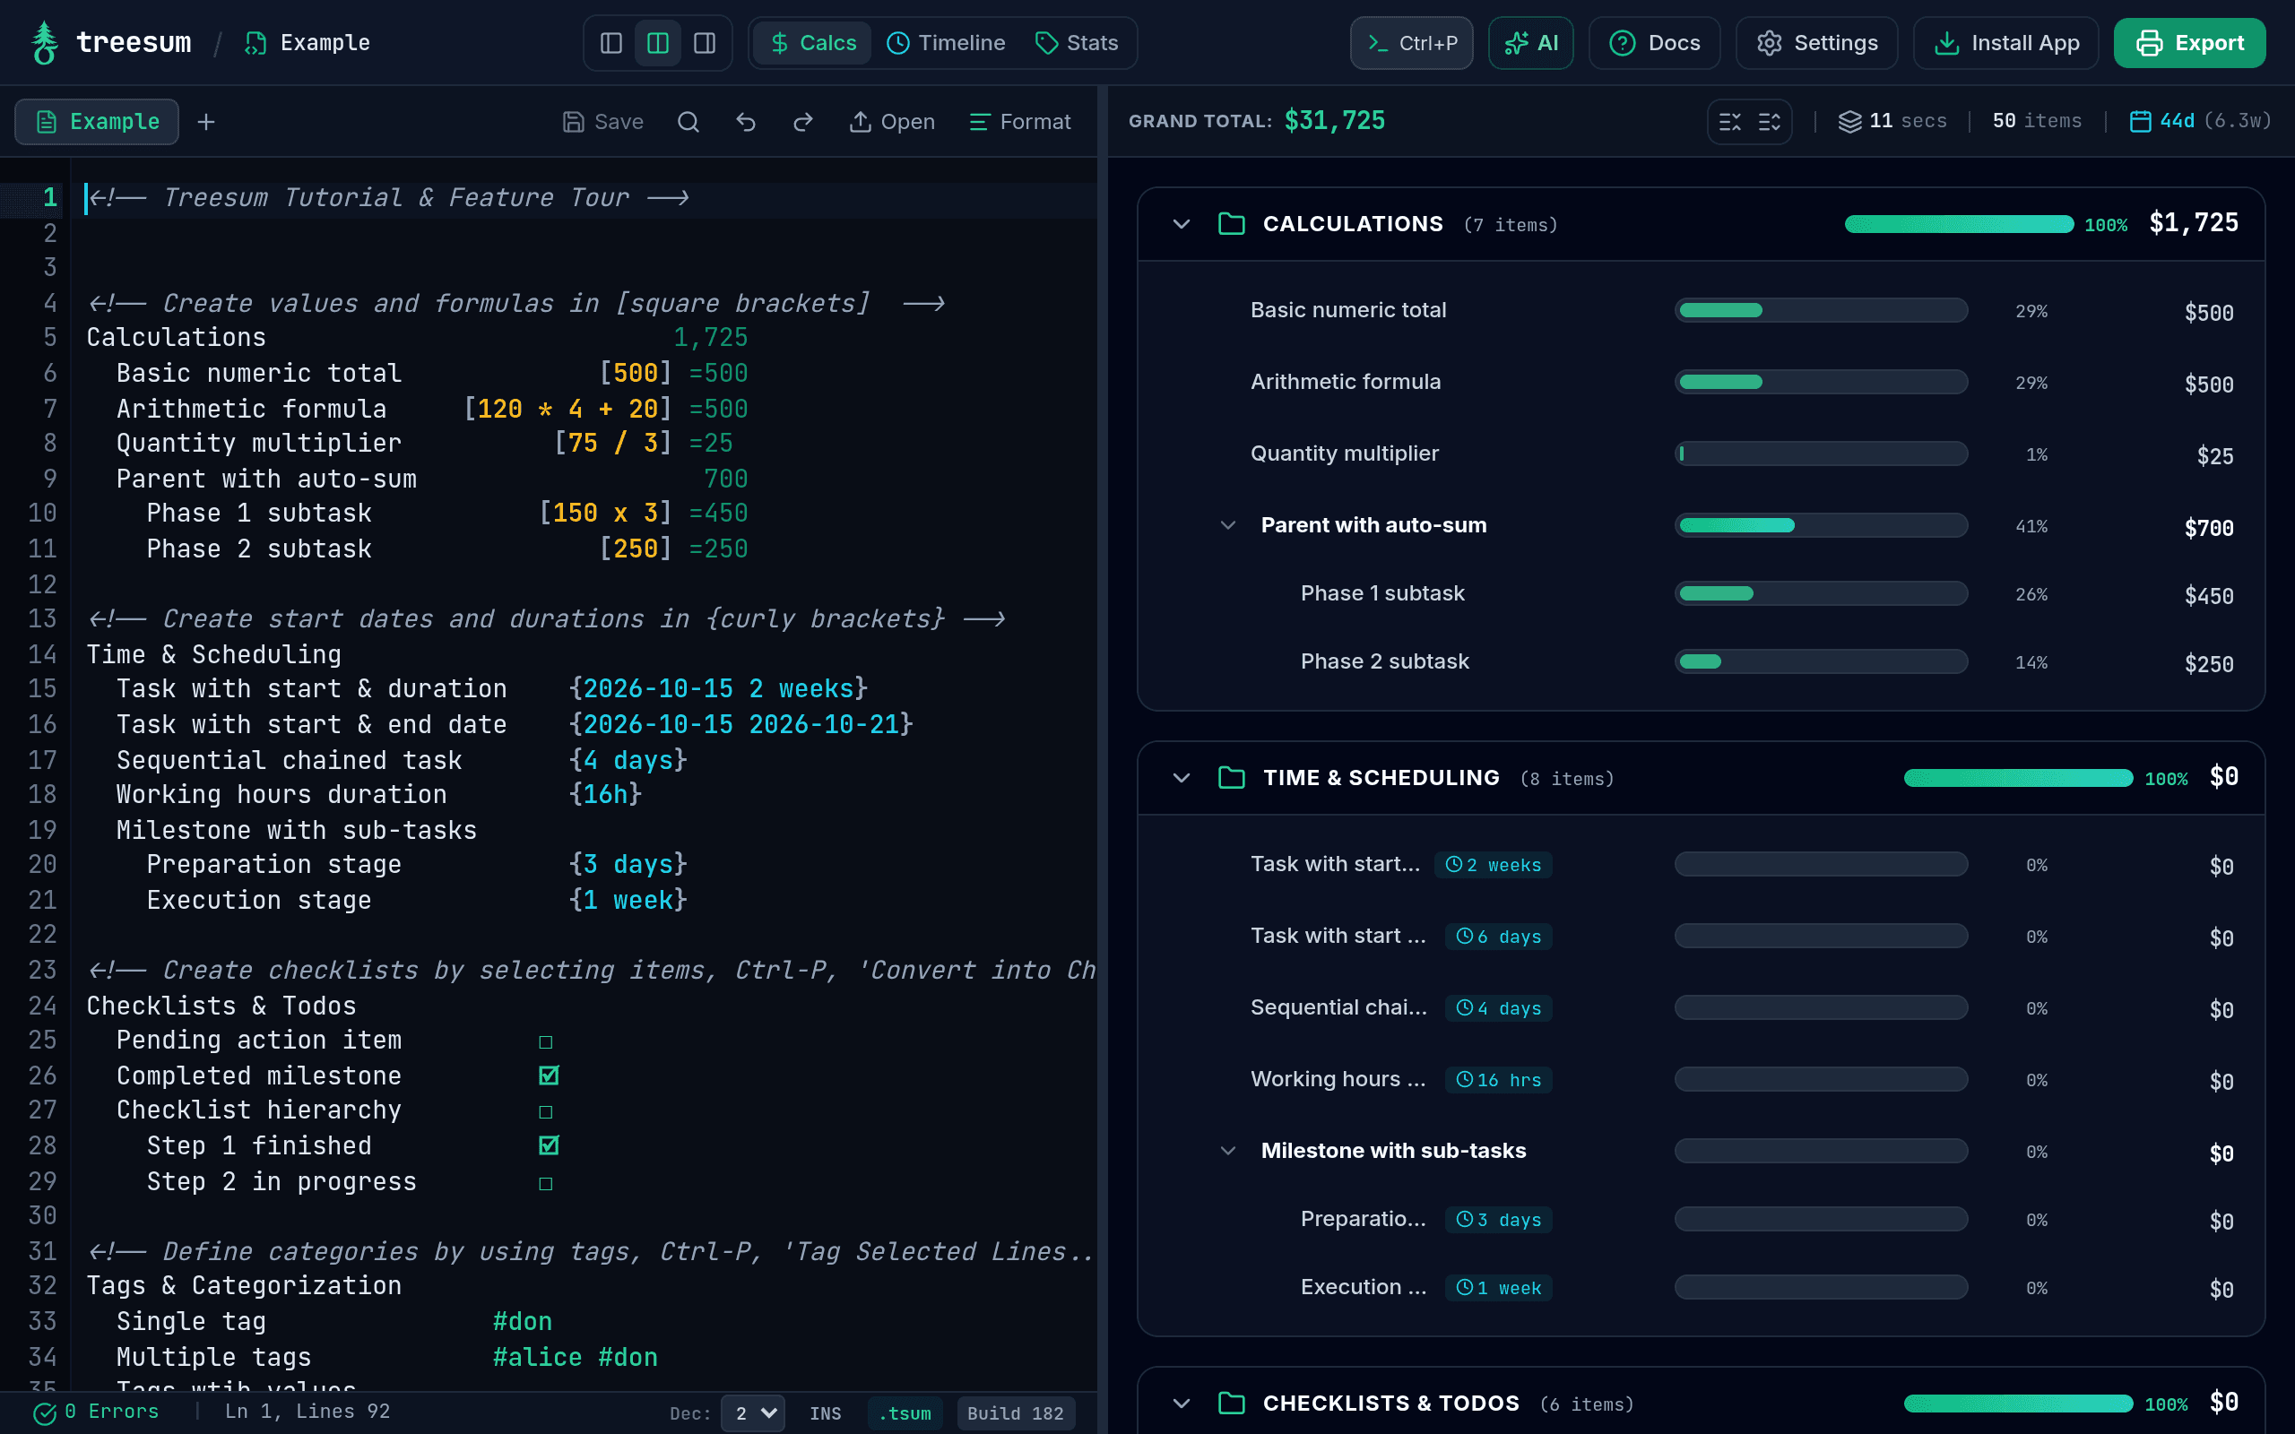Screen dimensions: 2295x1434
Task: Select the right-panel-only layout icon
Action: pos(705,43)
